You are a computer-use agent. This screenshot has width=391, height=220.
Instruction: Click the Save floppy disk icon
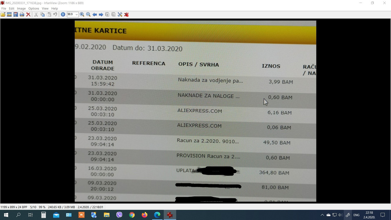click(x=16, y=14)
